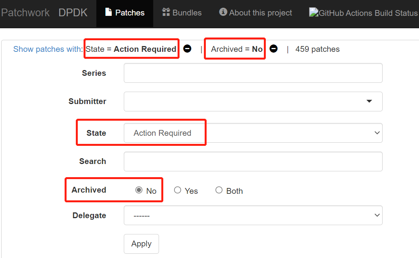The width and height of the screenshot is (419, 258).
Task: Open the About this project tab
Action: [x=255, y=12]
